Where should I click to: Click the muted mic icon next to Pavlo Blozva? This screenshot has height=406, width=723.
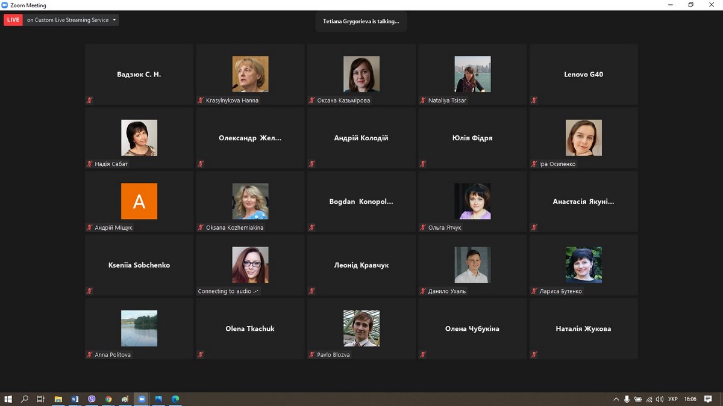coord(311,355)
